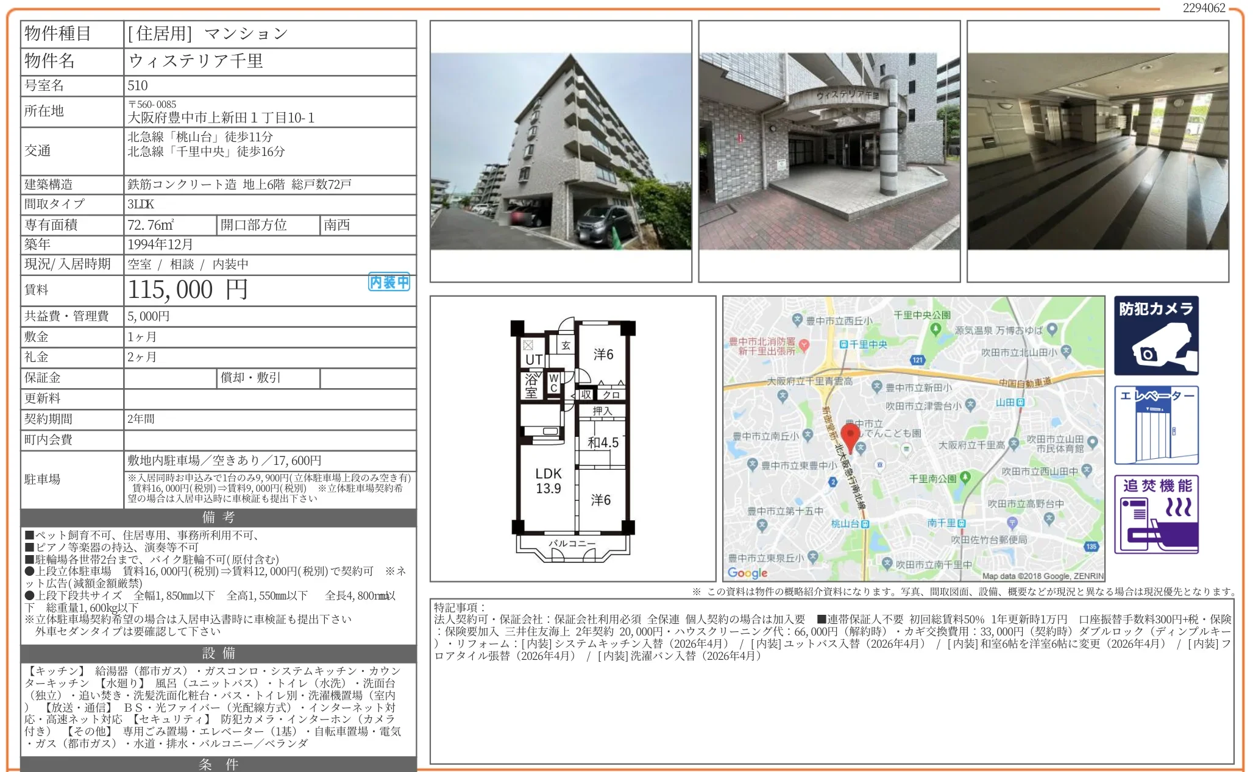The height and width of the screenshot is (772, 1253).
Task: Click the エレベーター elevator icon
Action: coord(1156,425)
